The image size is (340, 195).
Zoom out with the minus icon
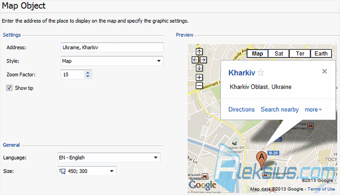pyautogui.click(x=199, y=85)
